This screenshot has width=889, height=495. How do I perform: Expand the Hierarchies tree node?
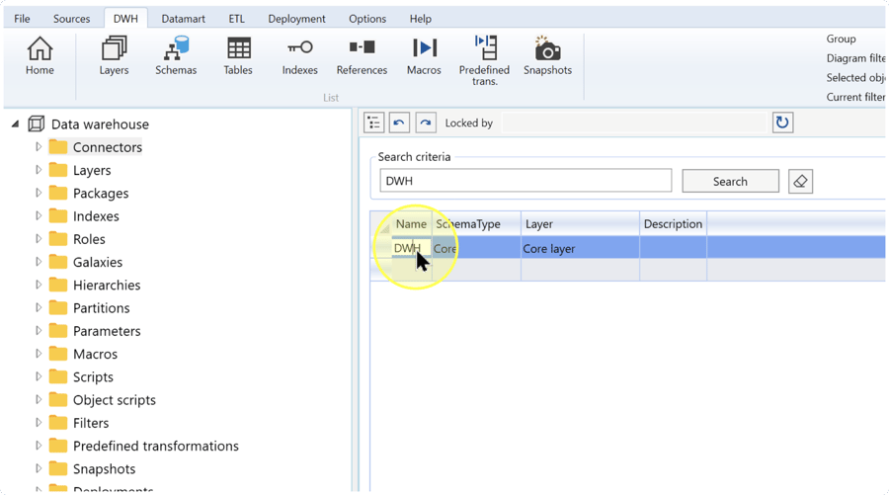[38, 285]
